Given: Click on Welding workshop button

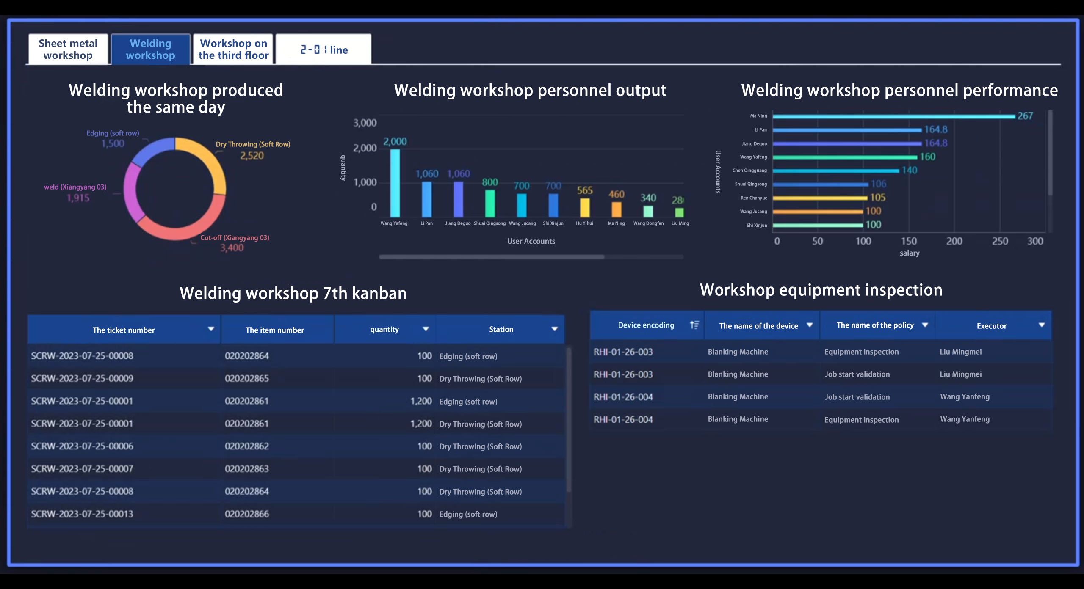Looking at the screenshot, I should pos(150,50).
